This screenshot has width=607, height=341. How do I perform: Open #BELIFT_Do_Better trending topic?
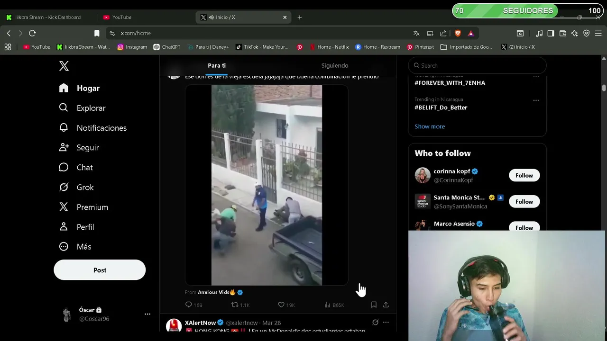(441, 108)
